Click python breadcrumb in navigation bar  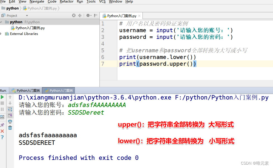click(x=10, y=8)
